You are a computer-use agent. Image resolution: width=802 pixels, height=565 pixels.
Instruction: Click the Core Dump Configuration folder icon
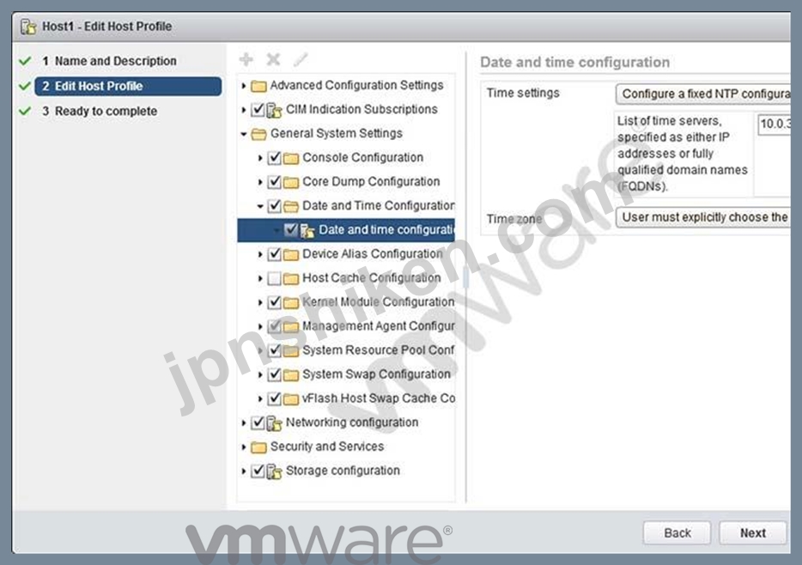point(291,182)
